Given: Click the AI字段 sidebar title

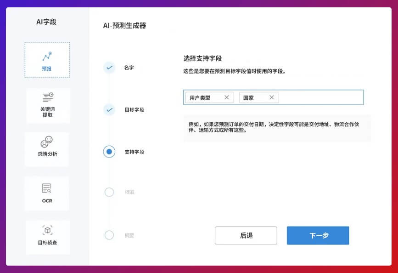Looking at the screenshot, I should pos(46,22).
